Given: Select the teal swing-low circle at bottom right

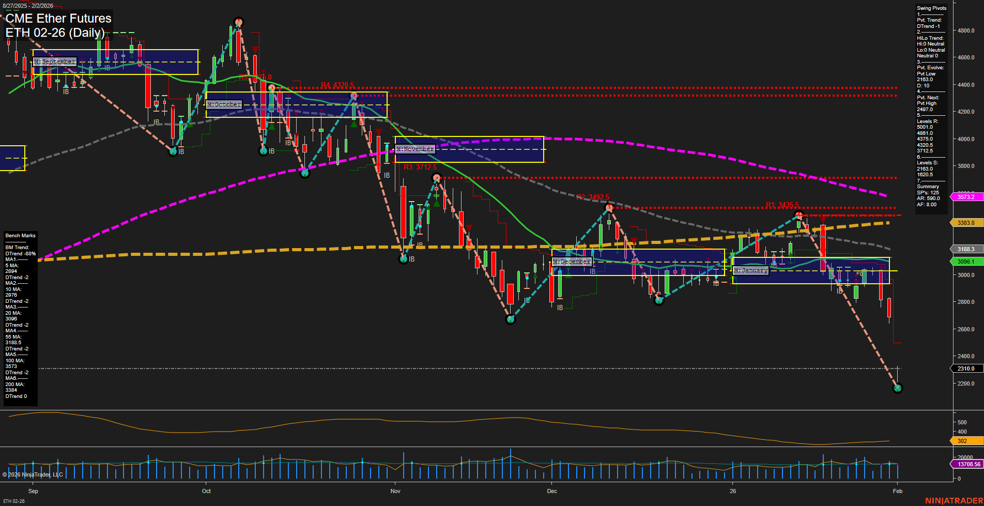Looking at the screenshot, I should point(898,388).
